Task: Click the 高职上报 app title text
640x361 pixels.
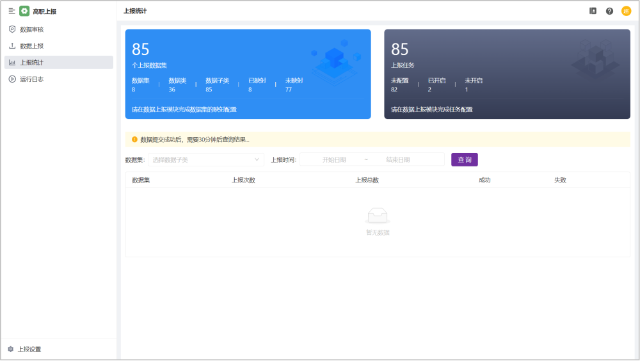Action: (45, 12)
